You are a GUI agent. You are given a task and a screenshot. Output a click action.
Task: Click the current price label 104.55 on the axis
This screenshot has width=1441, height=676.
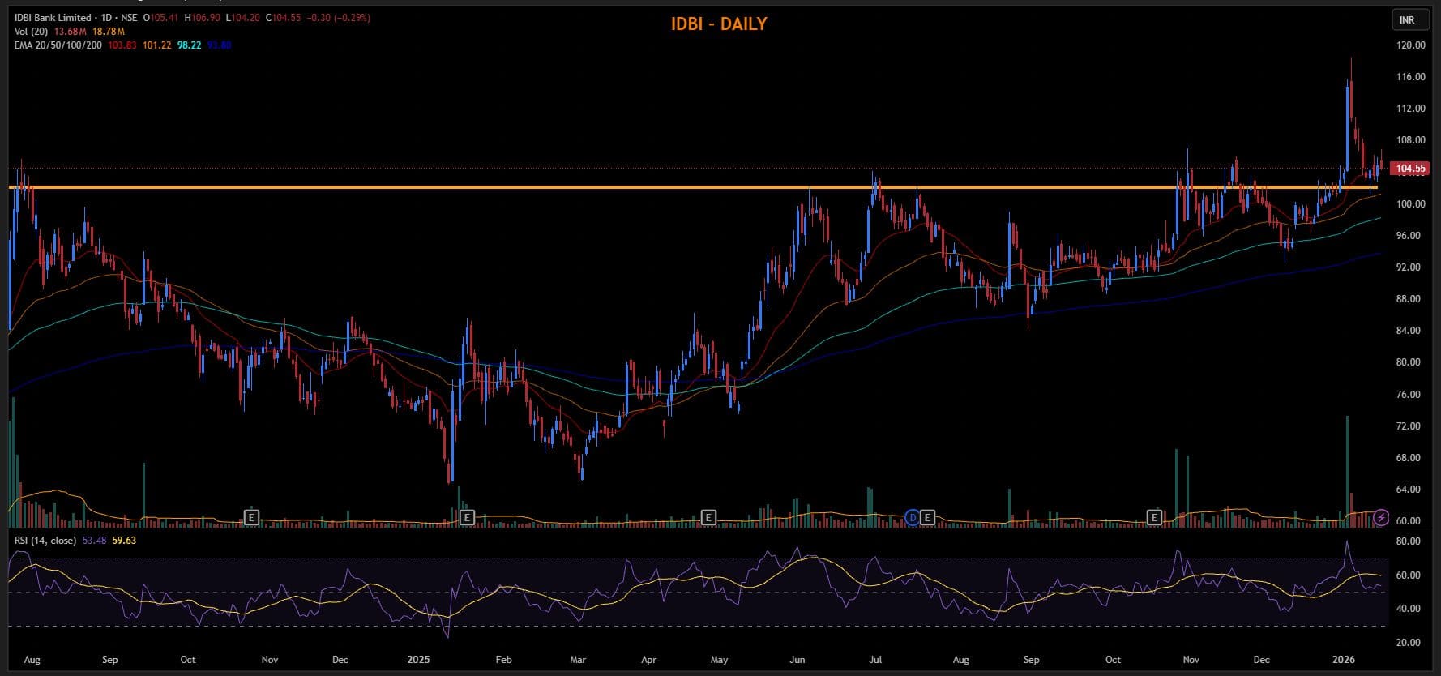(x=1410, y=169)
